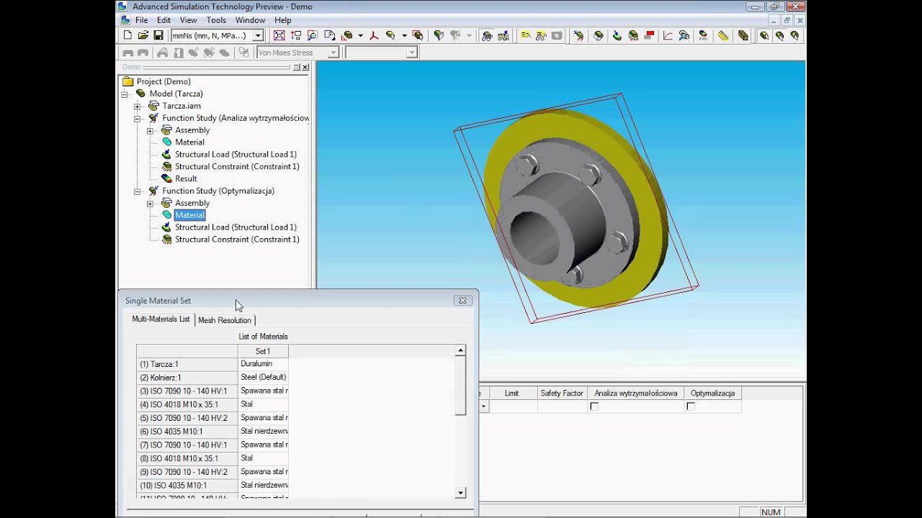
Task: Click the materials list scrollbar thumb
Action: (460, 386)
